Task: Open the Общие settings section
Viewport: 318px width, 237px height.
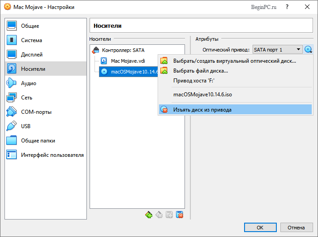Action: pos(46,26)
